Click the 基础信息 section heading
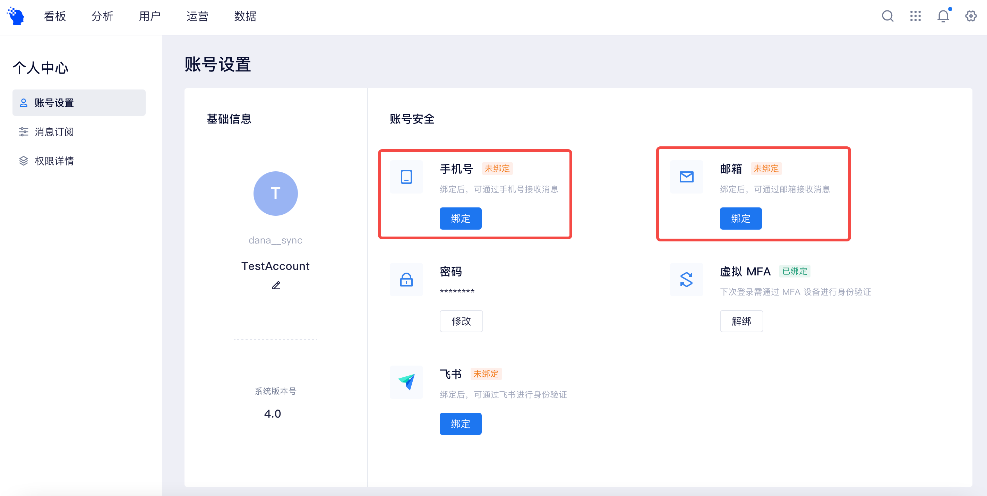Viewport: 987px width, 496px height. [x=229, y=119]
